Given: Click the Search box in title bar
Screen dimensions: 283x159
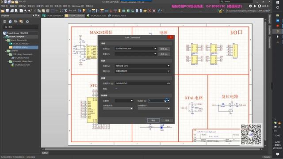Looking at the screenshot, I should point(237,1).
